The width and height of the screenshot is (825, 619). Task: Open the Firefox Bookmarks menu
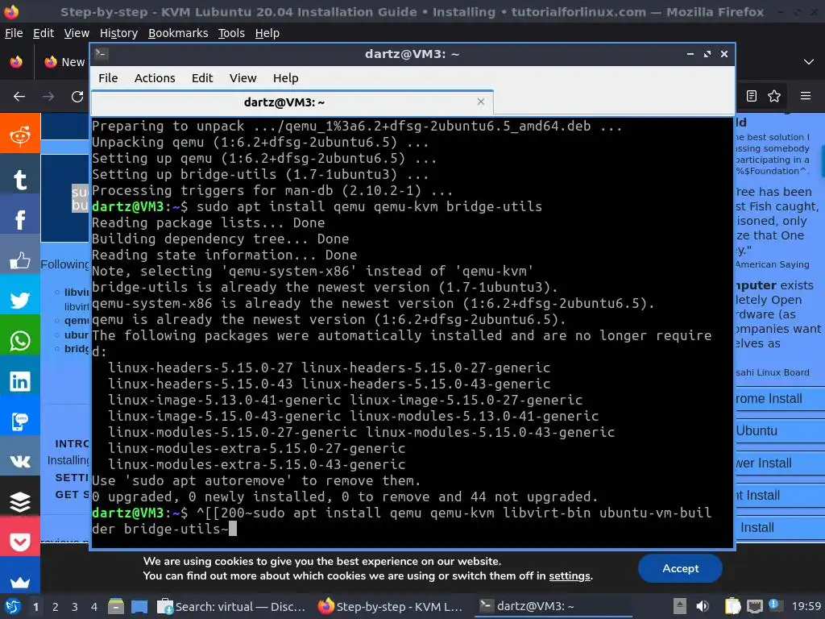pos(178,33)
